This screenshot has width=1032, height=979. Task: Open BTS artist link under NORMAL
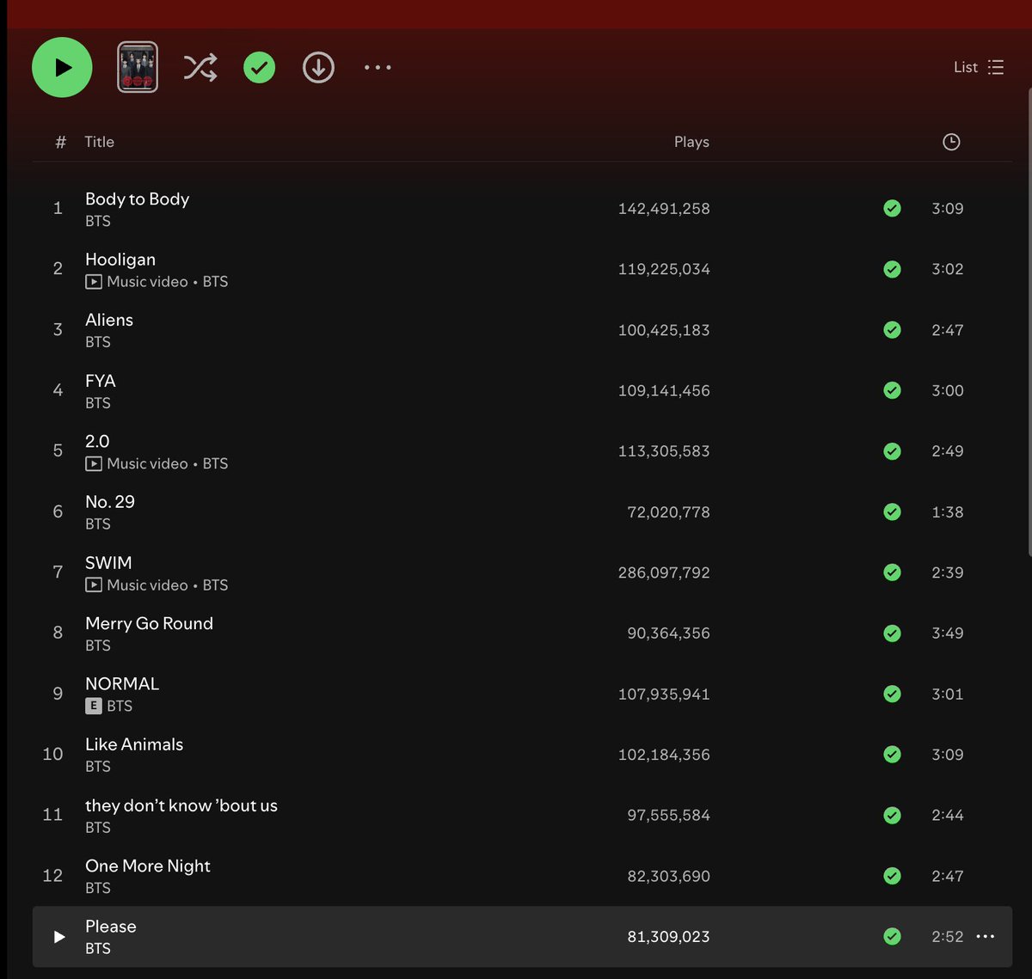pyautogui.click(x=120, y=707)
